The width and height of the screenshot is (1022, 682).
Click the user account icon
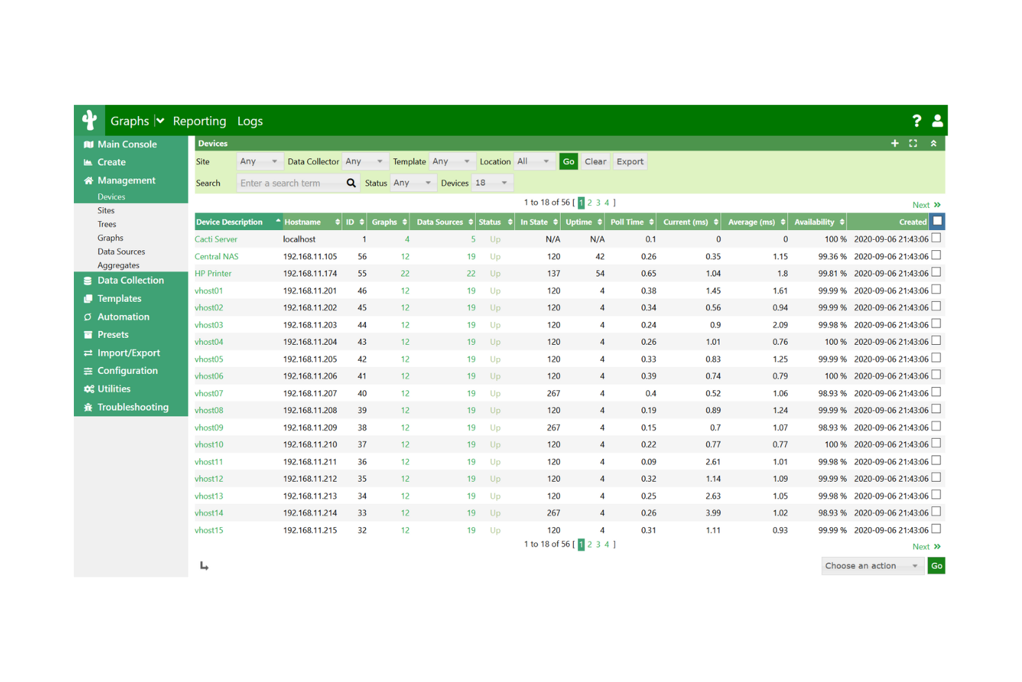click(937, 120)
